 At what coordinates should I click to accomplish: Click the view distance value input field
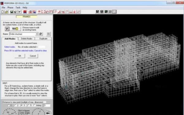pyautogui.click(x=47, y=106)
